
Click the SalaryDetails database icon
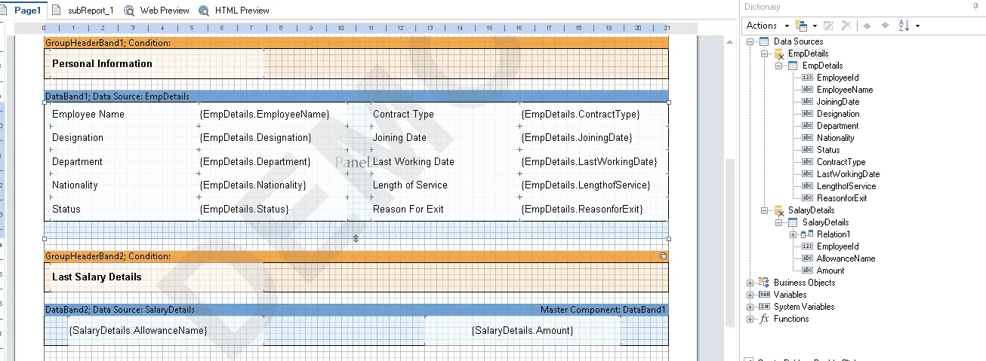tap(779, 211)
